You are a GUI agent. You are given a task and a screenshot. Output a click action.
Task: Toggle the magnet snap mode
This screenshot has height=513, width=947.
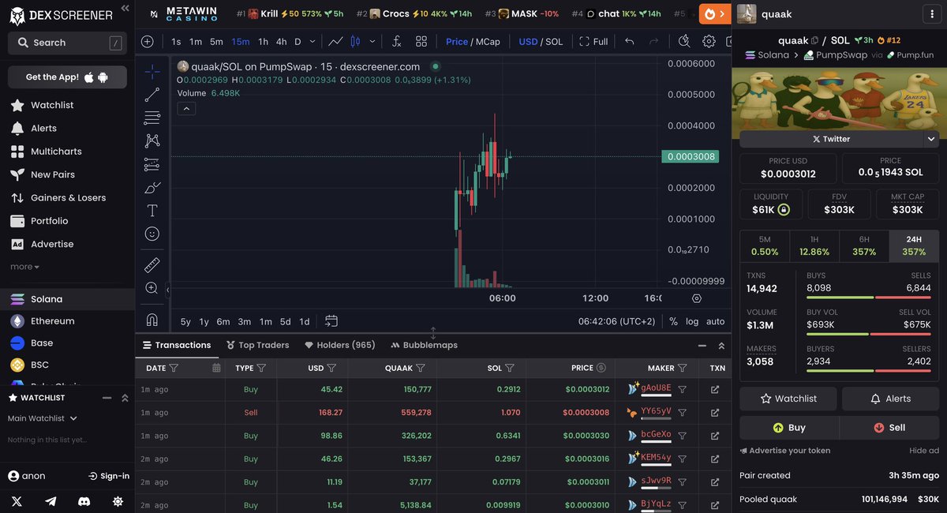pyautogui.click(x=152, y=320)
